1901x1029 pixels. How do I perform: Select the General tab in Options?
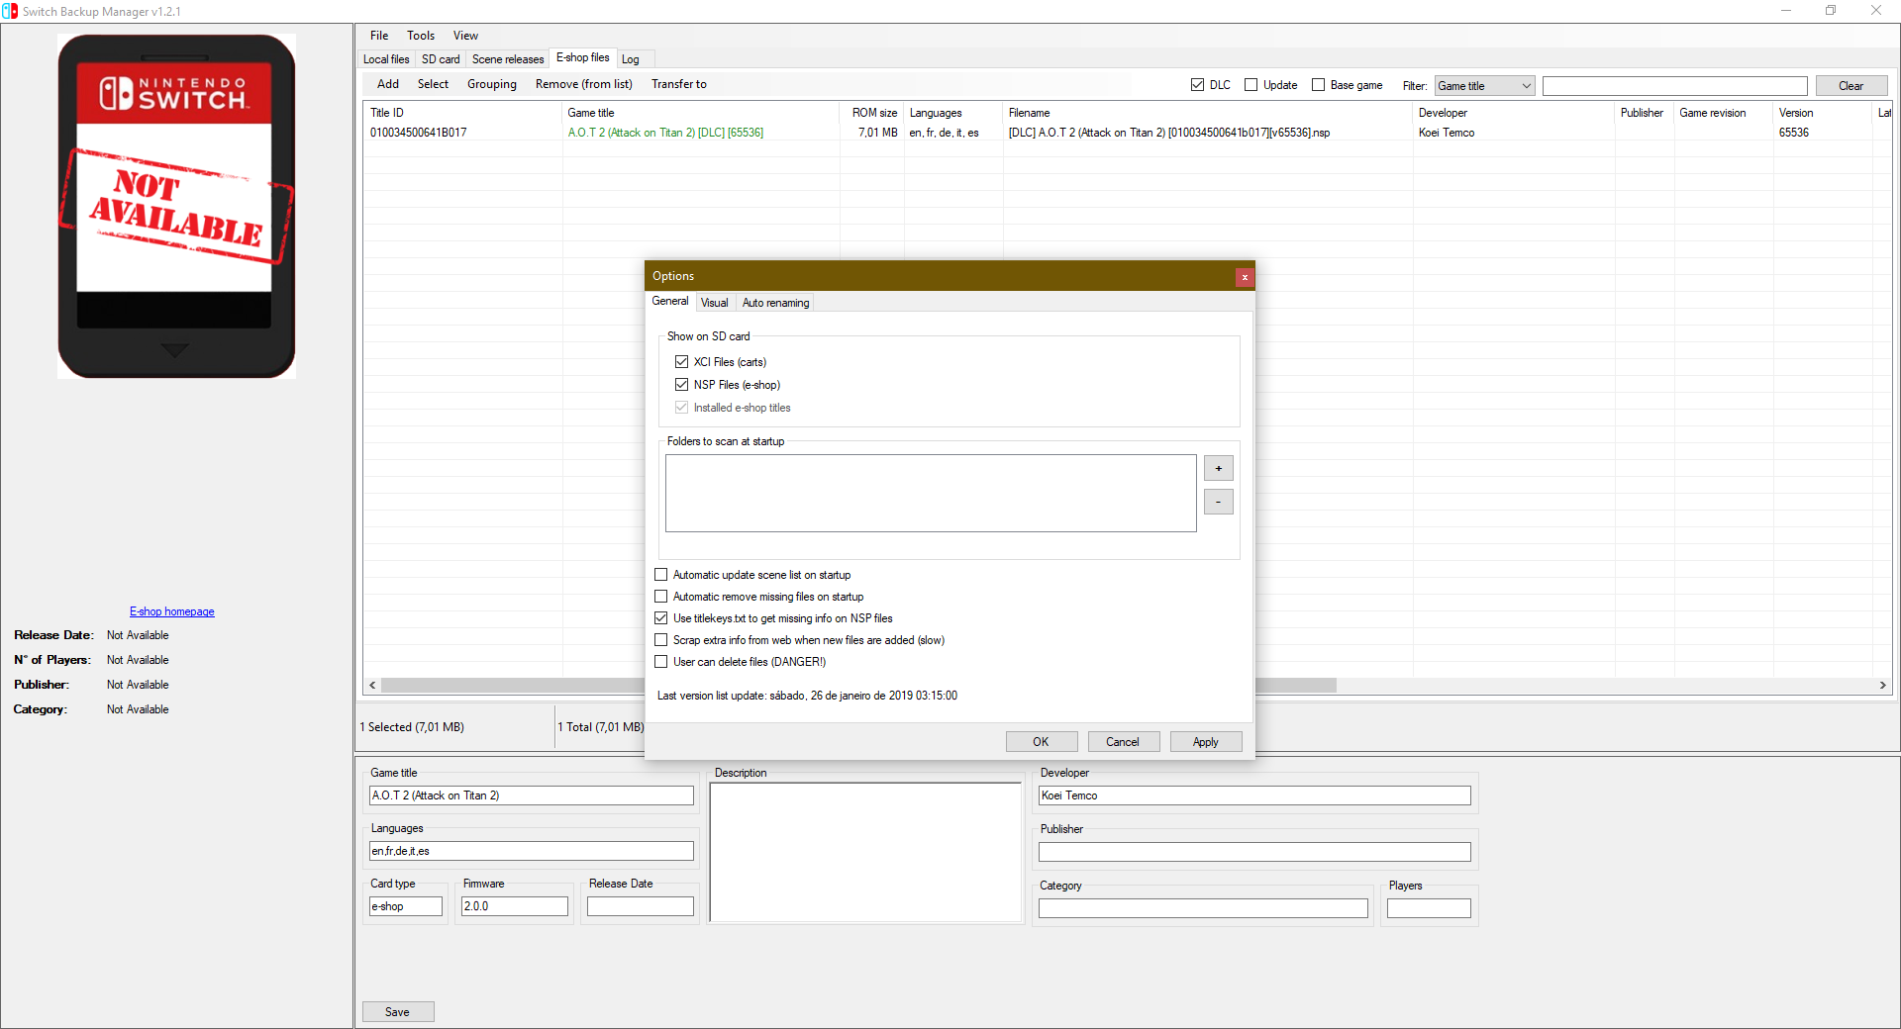[x=670, y=301]
